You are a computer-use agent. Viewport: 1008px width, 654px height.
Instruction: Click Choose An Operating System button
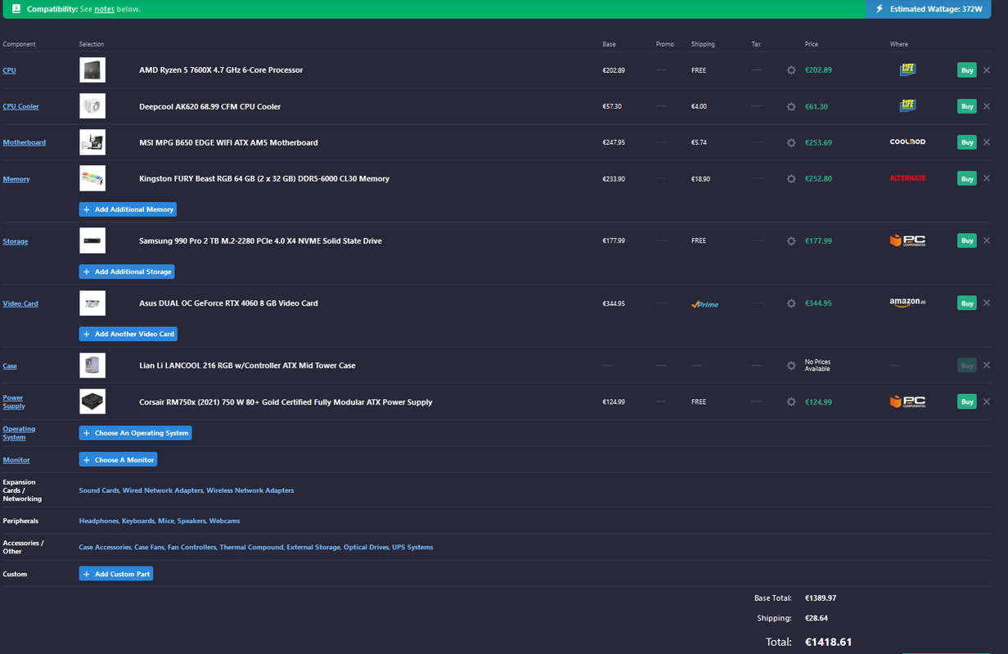coord(136,432)
